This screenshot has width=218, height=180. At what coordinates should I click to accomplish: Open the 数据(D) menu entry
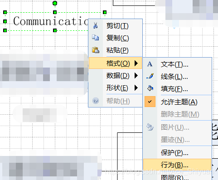pyautogui.click(x=115, y=76)
